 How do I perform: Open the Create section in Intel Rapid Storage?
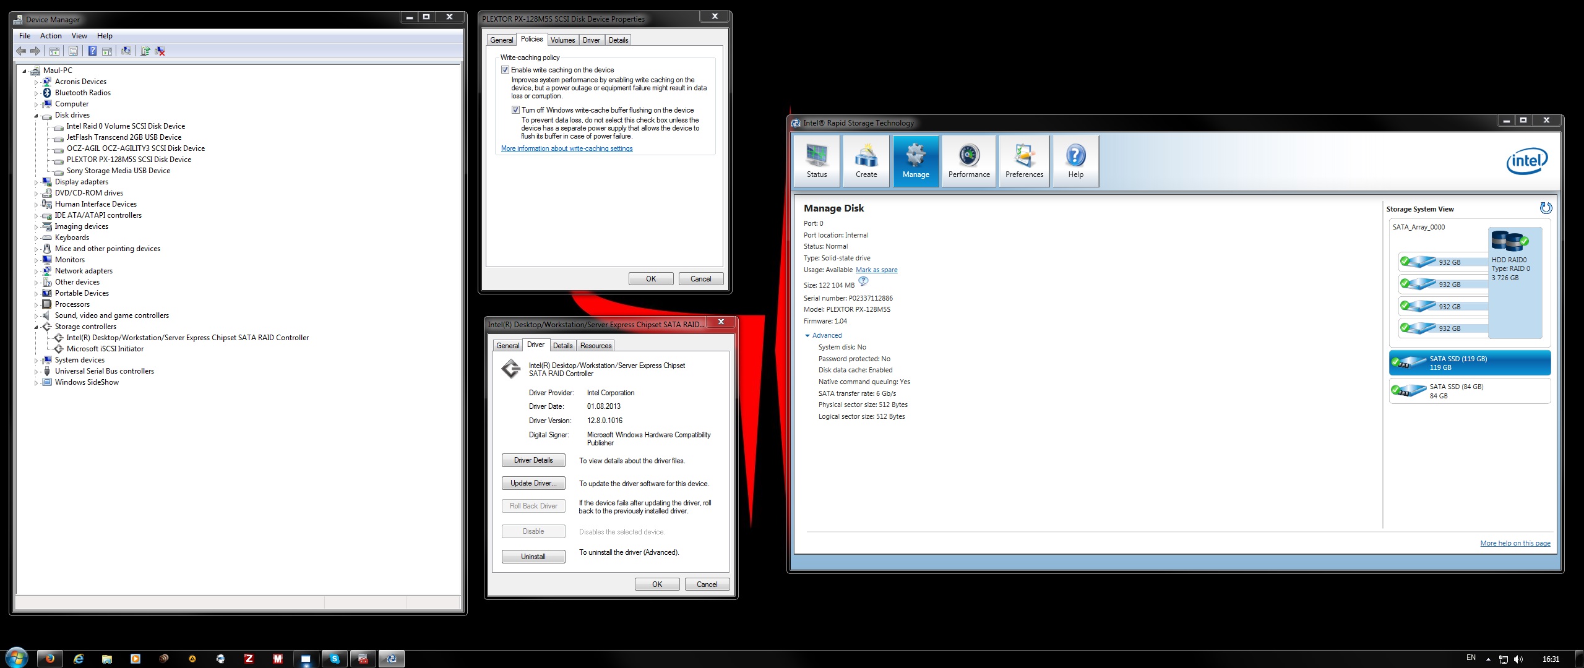coord(866,161)
